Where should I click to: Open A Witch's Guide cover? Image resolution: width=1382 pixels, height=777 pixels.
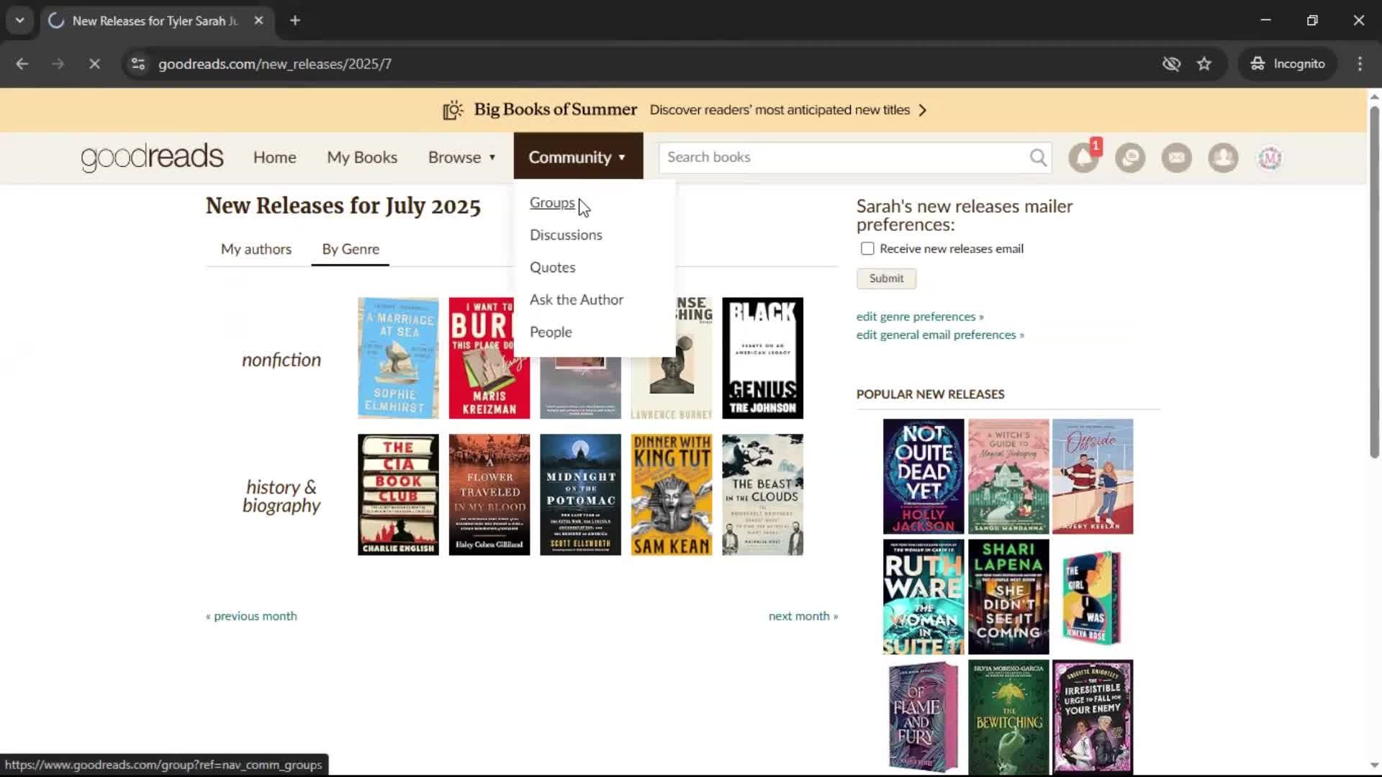1008,476
